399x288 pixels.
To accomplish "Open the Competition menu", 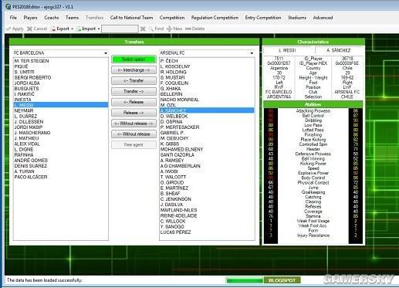I will (172, 18).
